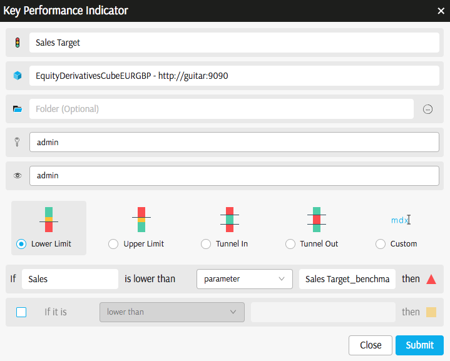Click the EquityDerivativesCubeEURGBP cube field

(x=234, y=76)
